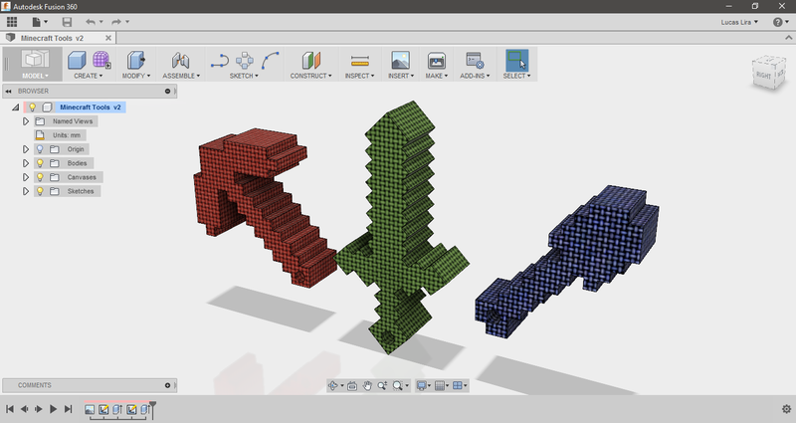Launch Scripts and Add-Ins icon
796x423 pixels.
click(475, 61)
